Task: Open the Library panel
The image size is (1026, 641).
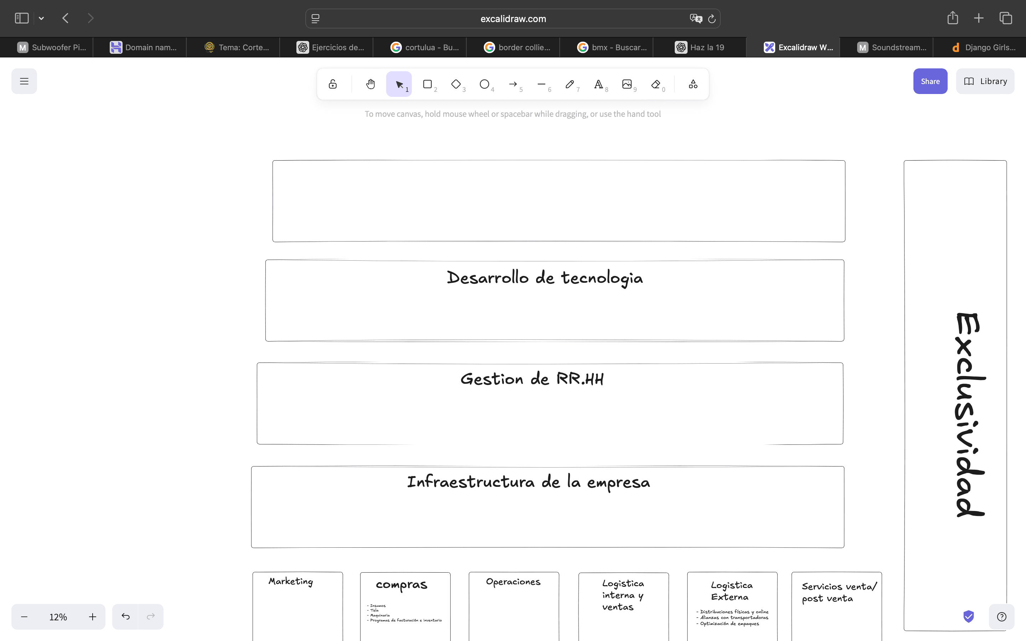Action: [985, 81]
